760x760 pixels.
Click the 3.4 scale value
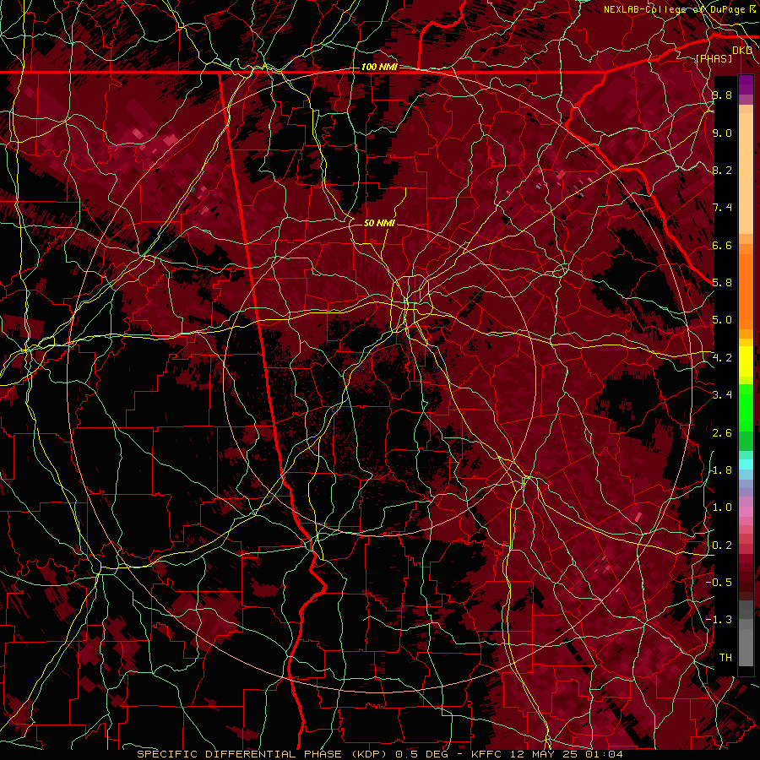click(722, 395)
